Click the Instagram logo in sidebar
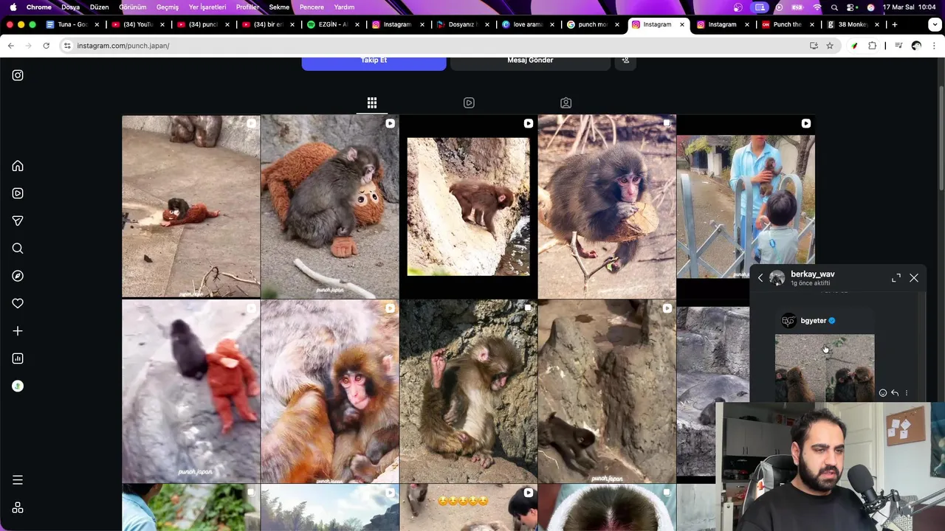Image resolution: width=945 pixels, height=531 pixels. click(18, 75)
